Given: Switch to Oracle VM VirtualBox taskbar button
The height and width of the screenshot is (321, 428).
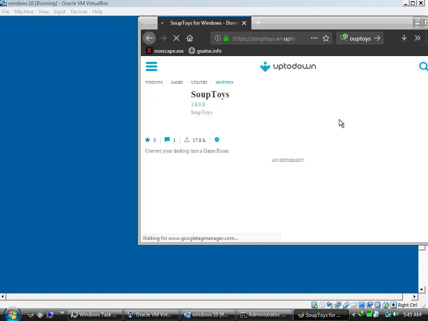Looking at the screenshot, I should coord(151,315).
